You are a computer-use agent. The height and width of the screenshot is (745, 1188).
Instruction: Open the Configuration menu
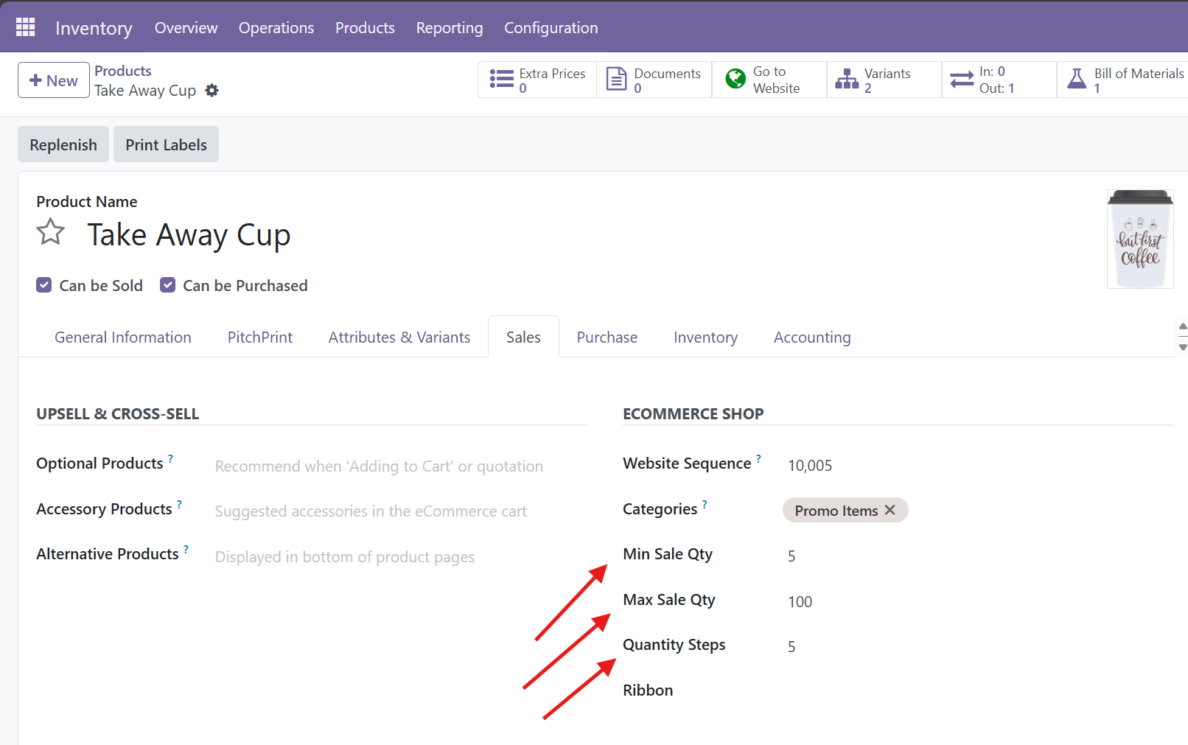pyautogui.click(x=551, y=28)
